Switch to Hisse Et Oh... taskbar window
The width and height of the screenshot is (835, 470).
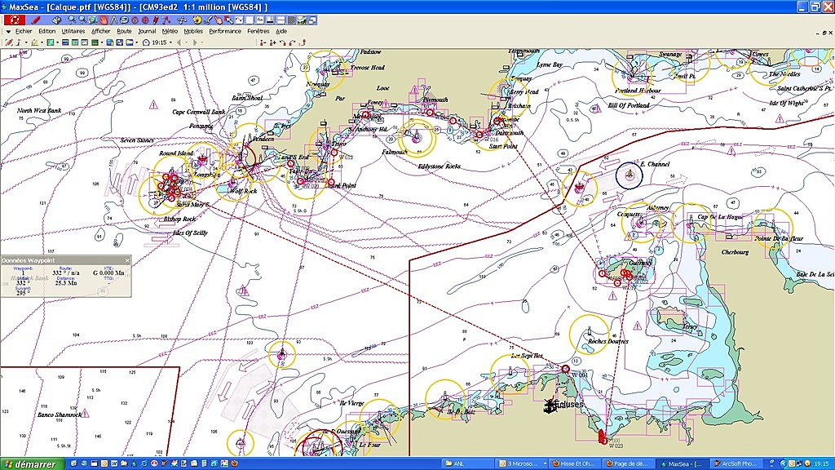pyautogui.click(x=575, y=463)
